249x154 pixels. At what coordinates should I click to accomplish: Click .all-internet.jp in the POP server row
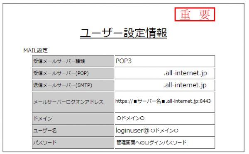pos(185,73)
